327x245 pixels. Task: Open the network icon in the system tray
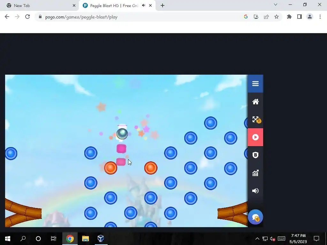[x=265, y=239]
